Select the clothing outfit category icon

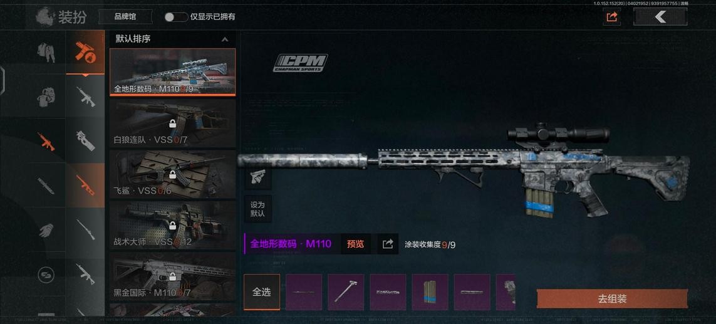pos(46,52)
